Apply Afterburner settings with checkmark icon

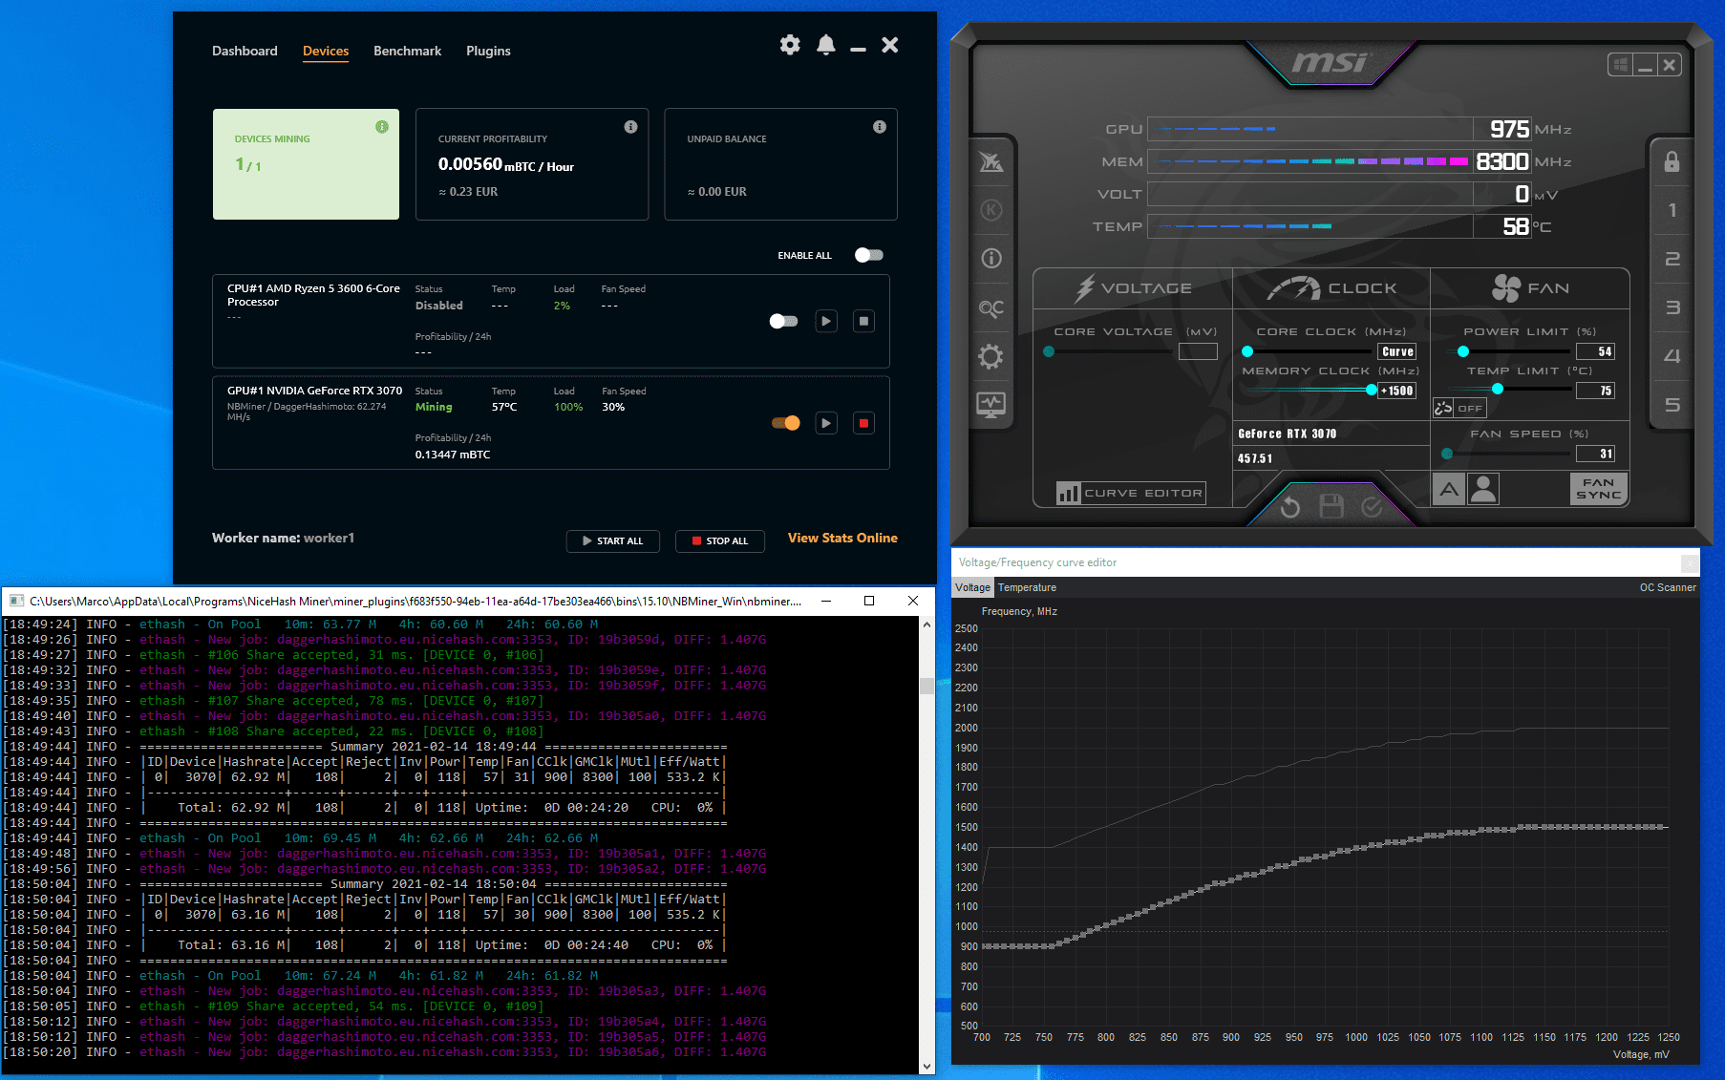click(x=1372, y=506)
